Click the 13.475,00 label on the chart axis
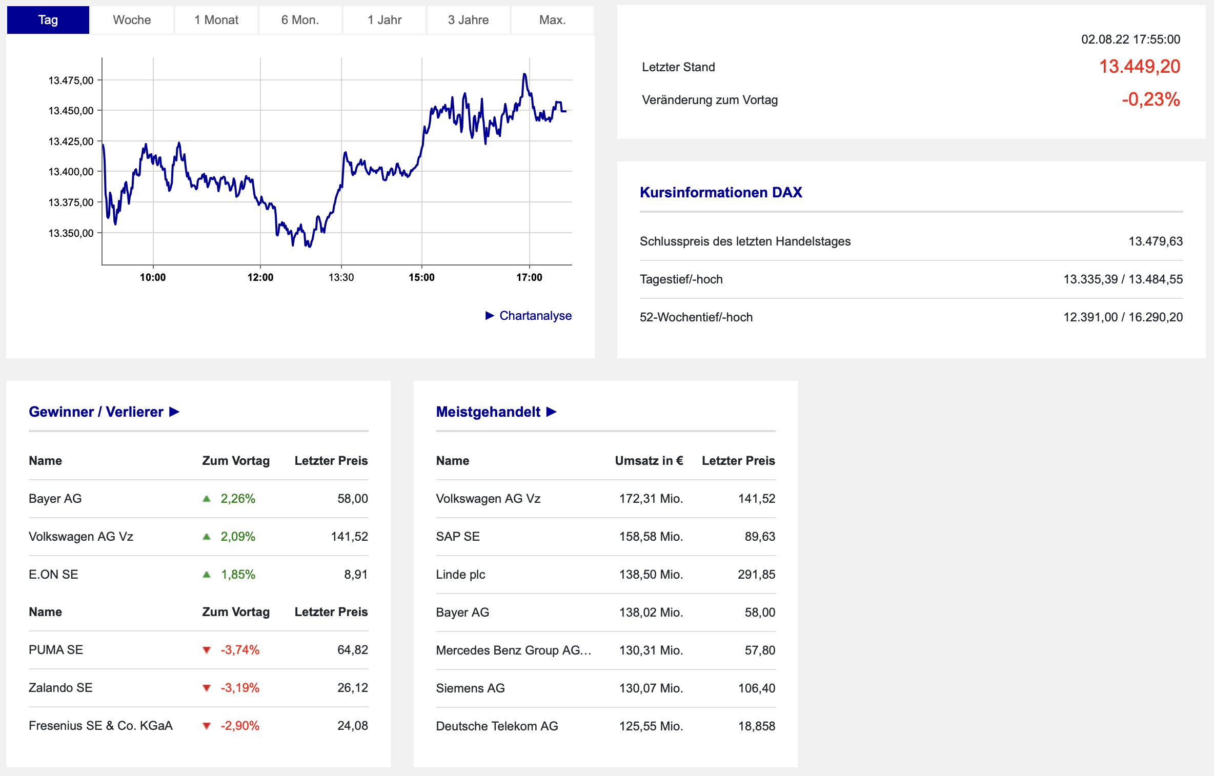Image resolution: width=1214 pixels, height=776 pixels. pyautogui.click(x=71, y=80)
